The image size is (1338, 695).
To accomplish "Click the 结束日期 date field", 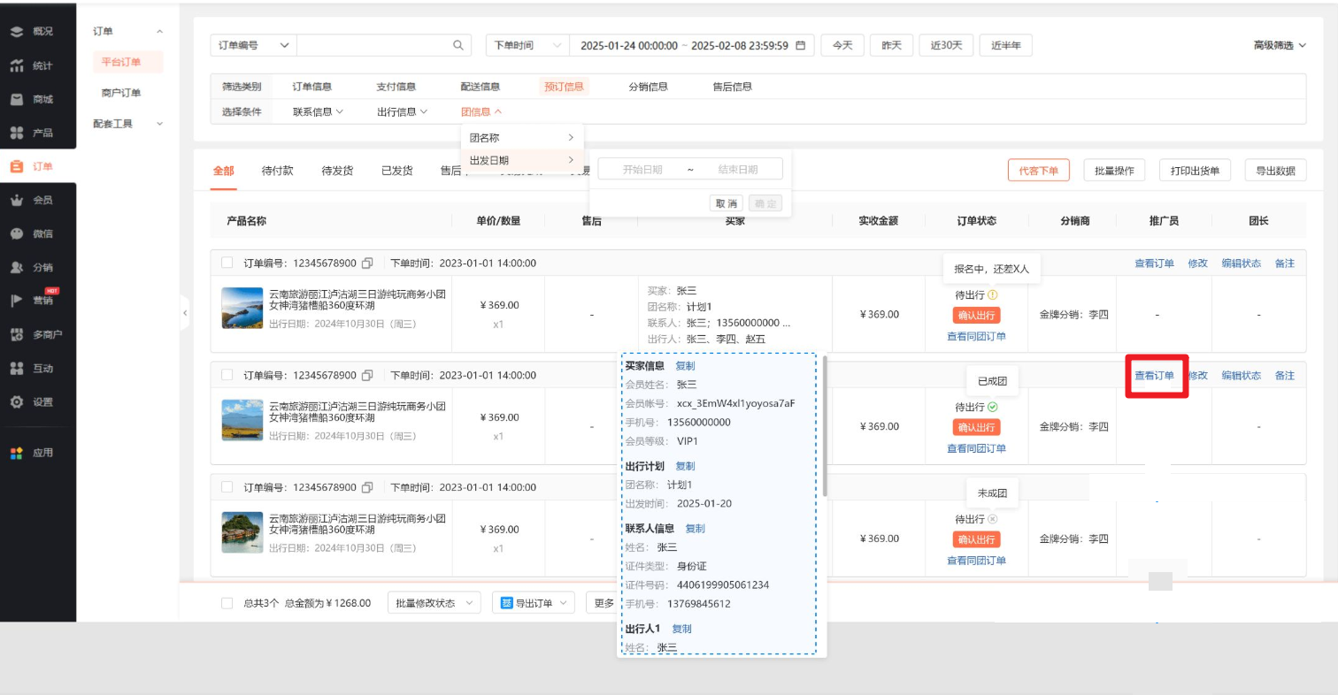I will [x=738, y=170].
